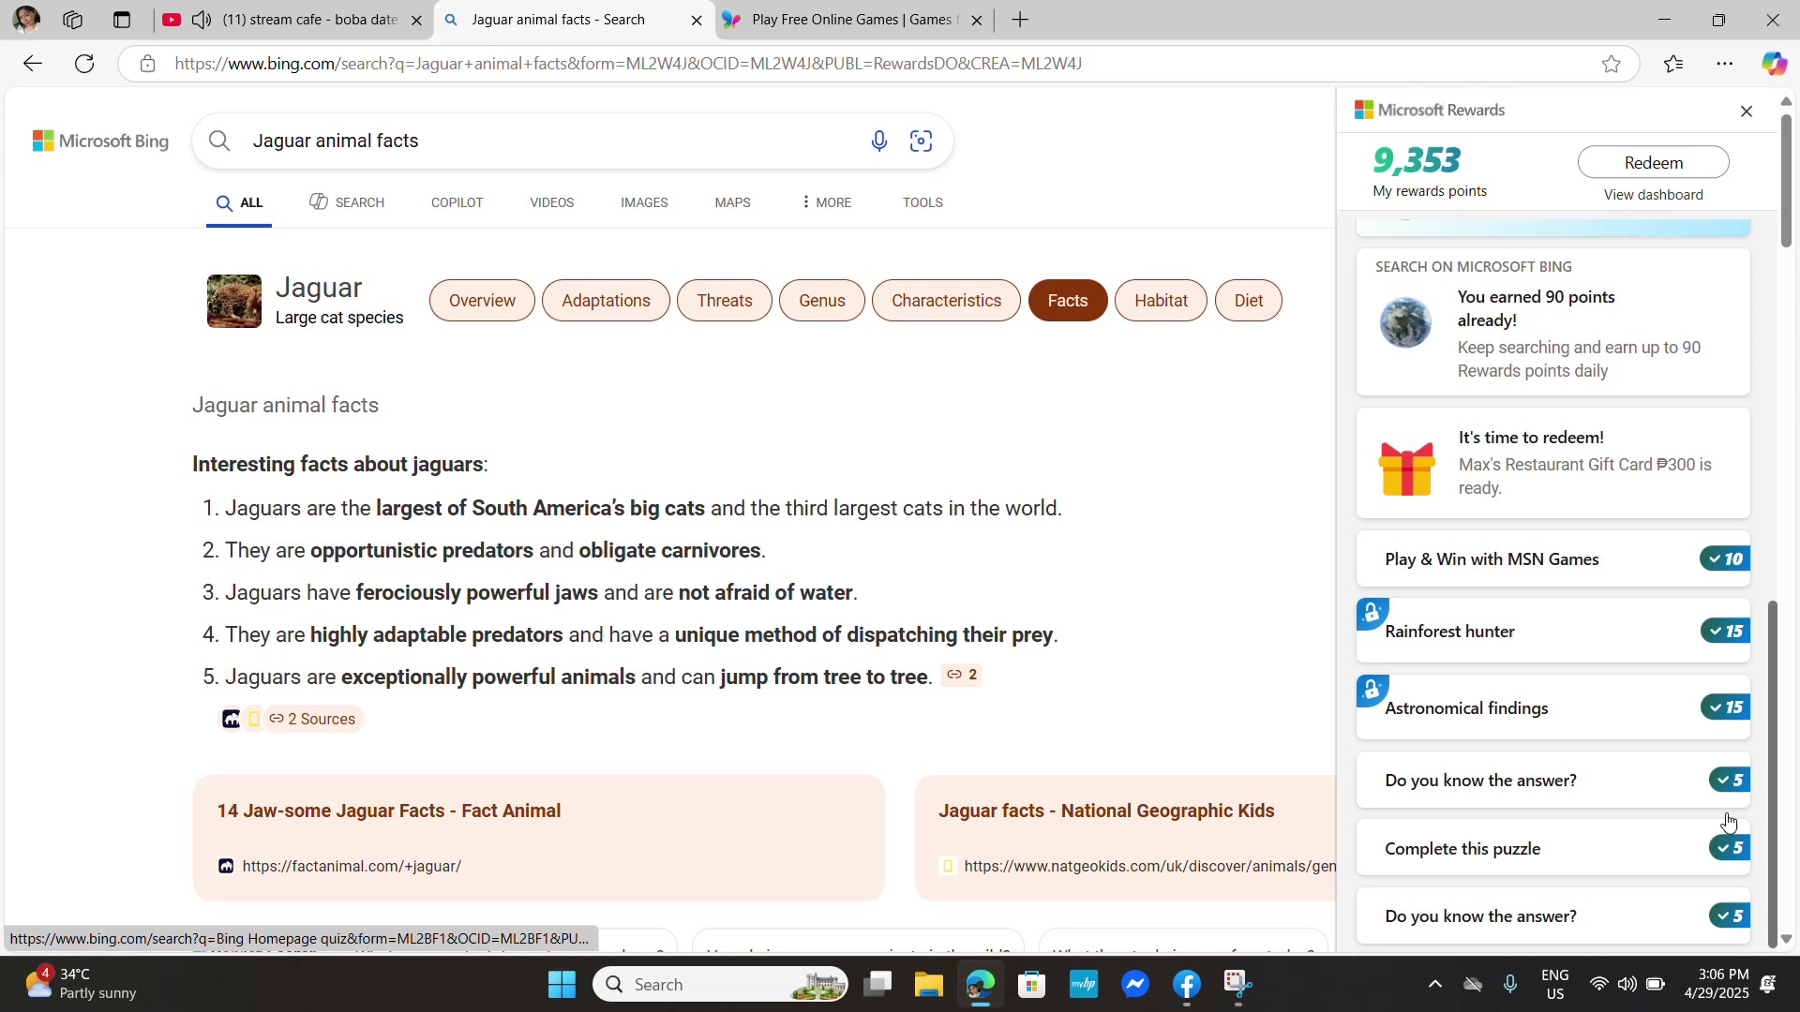This screenshot has height=1012, width=1800.
Task: Mute the stream cafe tab audio
Action: 201,20
